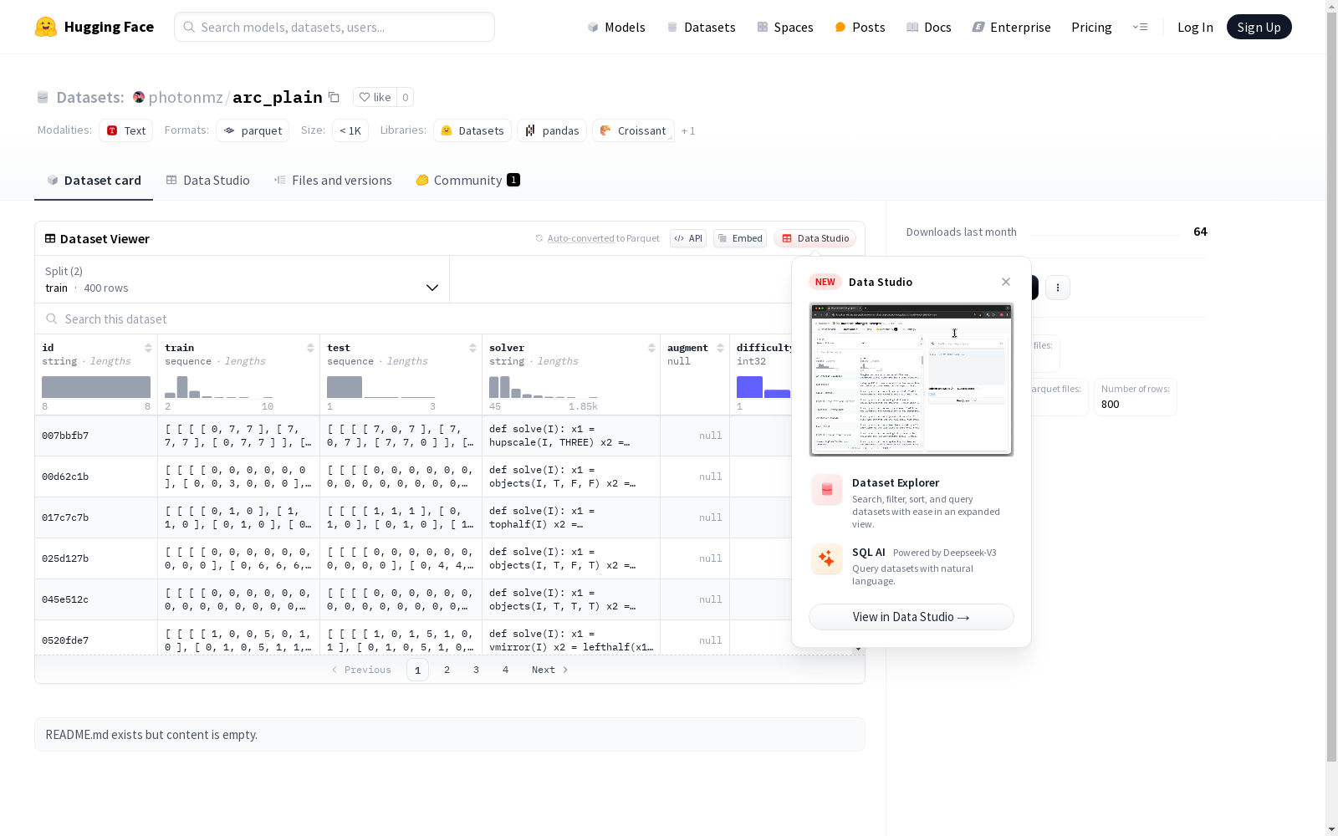Select row id 017c7c7b

(x=65, y=517)
